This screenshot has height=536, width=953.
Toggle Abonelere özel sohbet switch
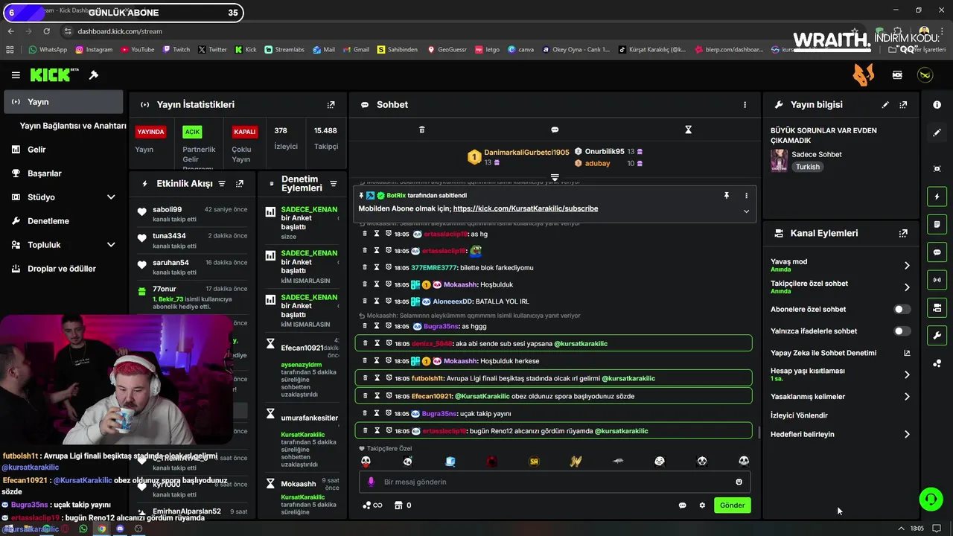pyautogui.click(x=902, y=309)
